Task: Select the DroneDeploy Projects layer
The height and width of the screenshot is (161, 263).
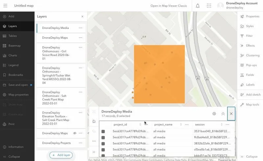Action: [61, 143]
